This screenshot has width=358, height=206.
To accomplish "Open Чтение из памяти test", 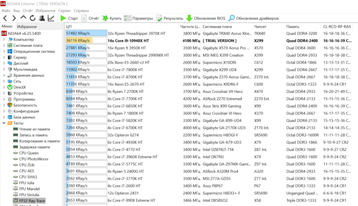I will [32, 129].
